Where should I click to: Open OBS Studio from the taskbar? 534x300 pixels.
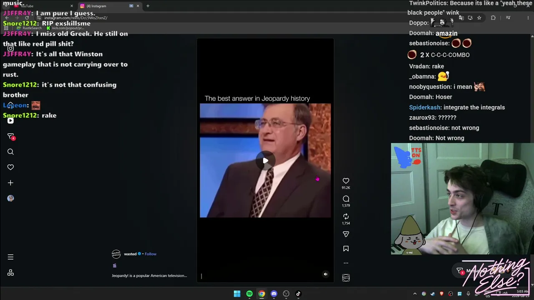pos(286,294)
